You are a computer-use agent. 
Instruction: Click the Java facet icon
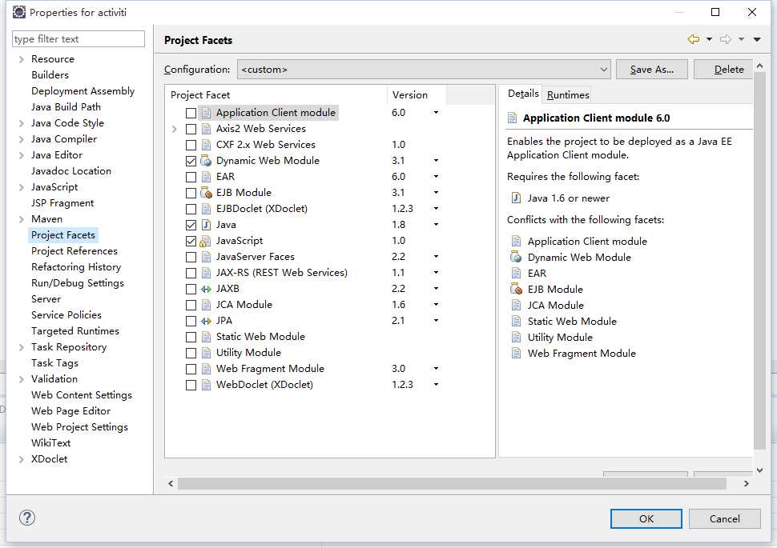[206, 225]
